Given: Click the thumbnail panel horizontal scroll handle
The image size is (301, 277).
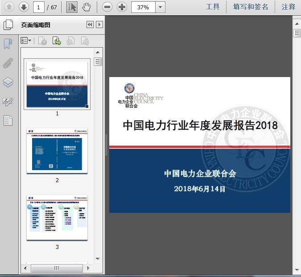Looking at the screenshot, I should pos(57,268).
